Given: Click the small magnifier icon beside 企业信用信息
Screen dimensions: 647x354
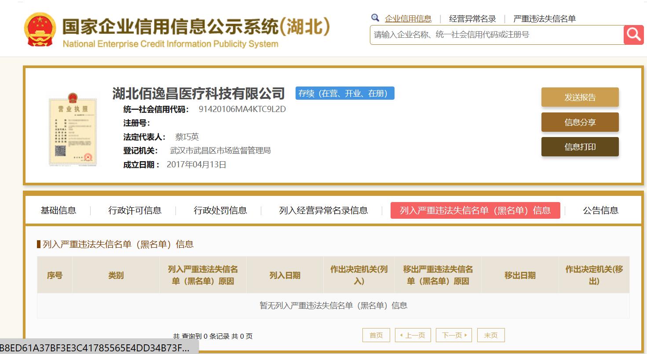Looking at the screenshot, I should [375, 18].
